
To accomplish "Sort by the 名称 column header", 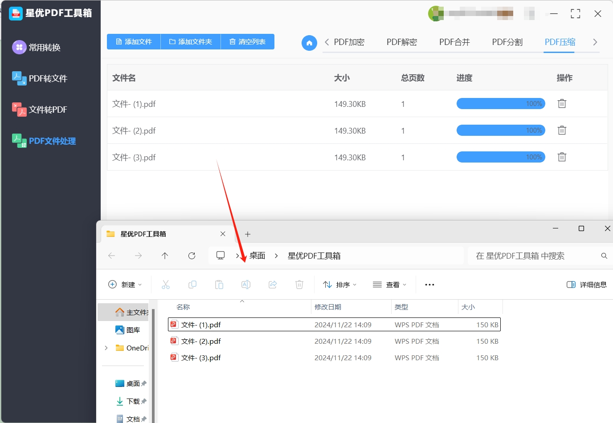I will [183, 307].
